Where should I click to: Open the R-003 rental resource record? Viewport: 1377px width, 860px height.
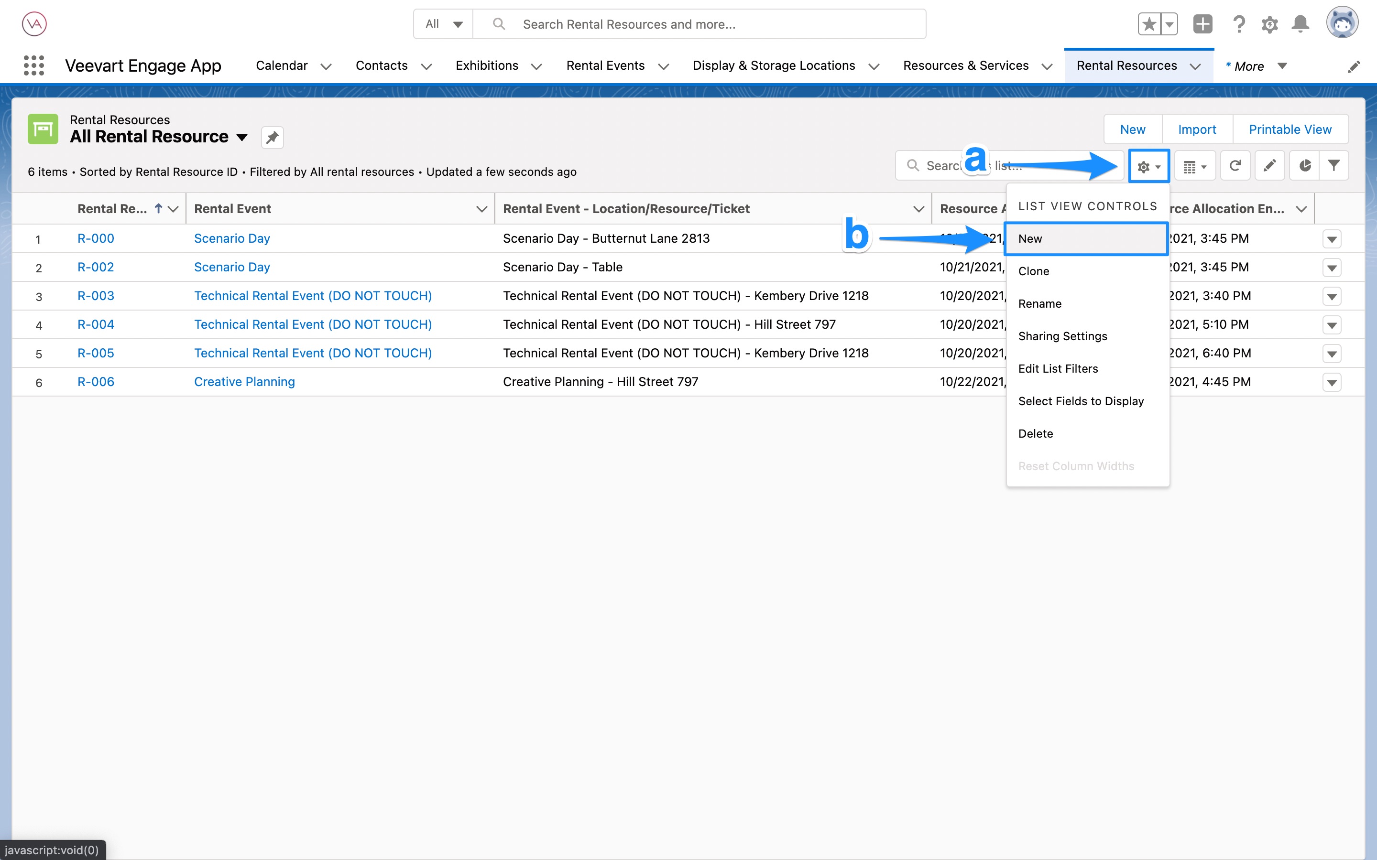(x=95, y=295)
